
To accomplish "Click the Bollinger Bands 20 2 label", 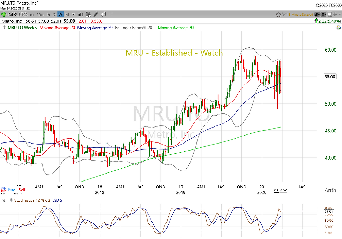I will [135, 28].
